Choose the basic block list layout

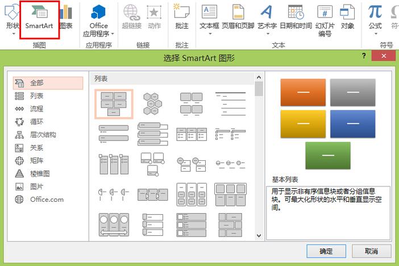(x=114, y=104)
